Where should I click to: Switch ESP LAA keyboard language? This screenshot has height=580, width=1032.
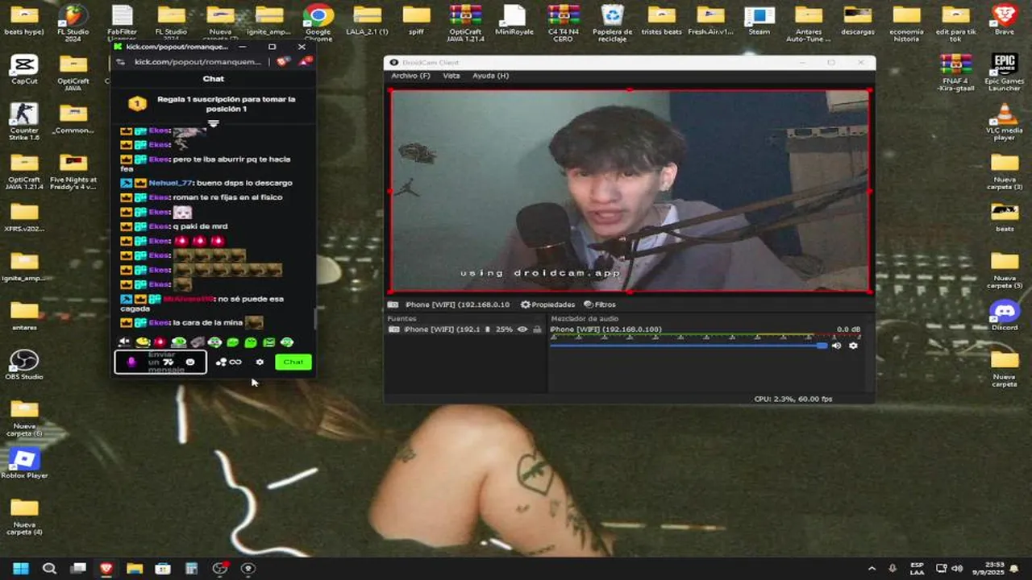coord(917,569)
